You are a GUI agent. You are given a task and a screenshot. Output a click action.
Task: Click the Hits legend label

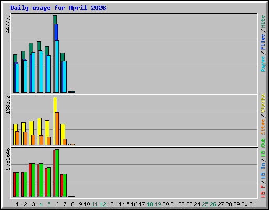coord(263,22)
